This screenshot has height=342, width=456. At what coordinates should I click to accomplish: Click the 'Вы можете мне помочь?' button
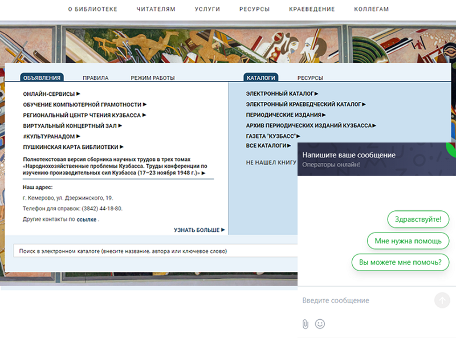[400, 262]
